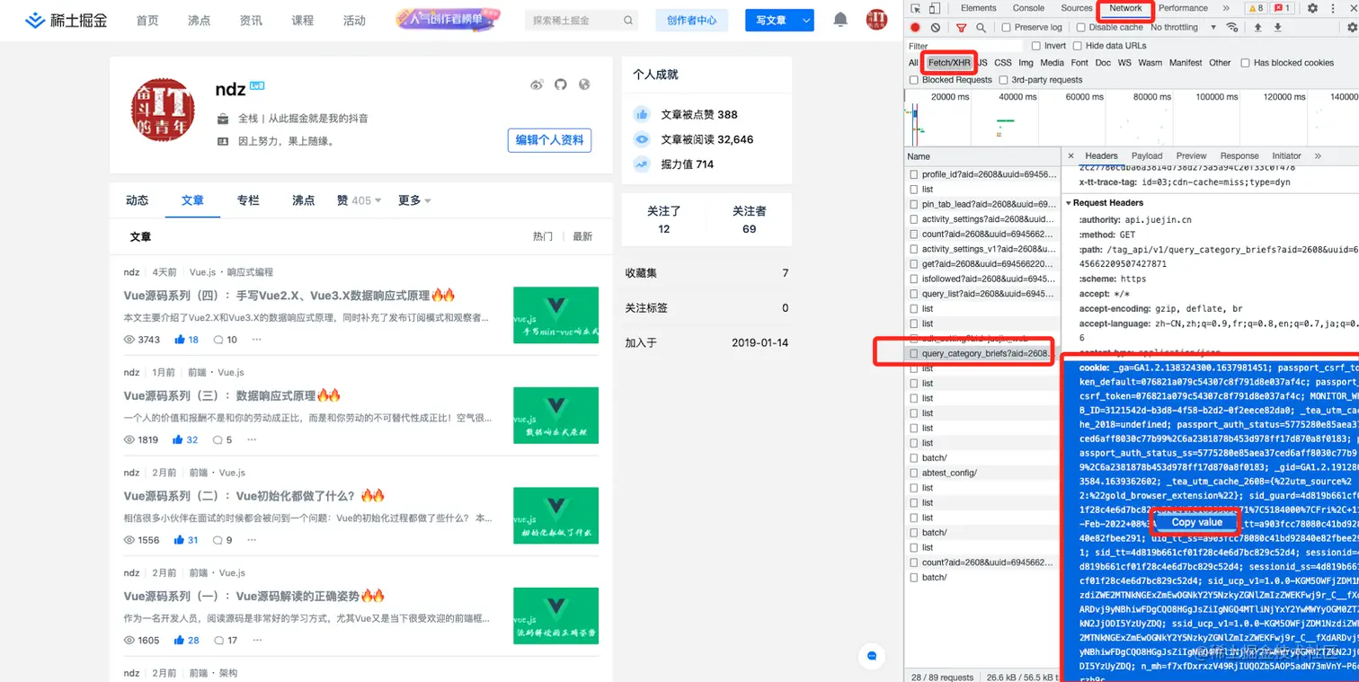The width and height of the screenshot is (1359, 682).
Task: Click the 编辑个人资料 button
Action: [x=549, y=140]
